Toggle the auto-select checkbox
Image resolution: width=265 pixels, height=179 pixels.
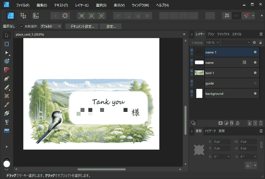22,26
